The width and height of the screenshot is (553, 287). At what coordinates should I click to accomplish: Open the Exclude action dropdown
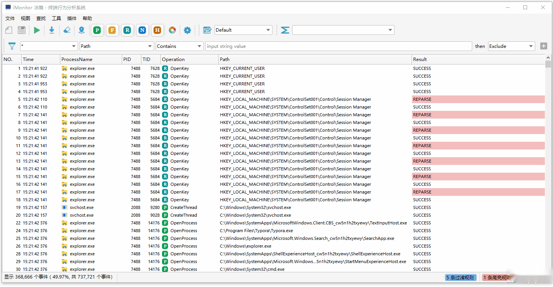(512, 46)
